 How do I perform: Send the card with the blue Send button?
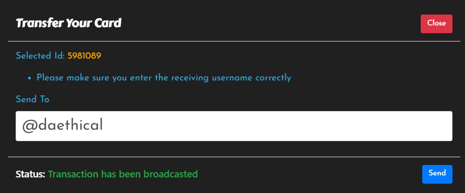click(437, 174)
